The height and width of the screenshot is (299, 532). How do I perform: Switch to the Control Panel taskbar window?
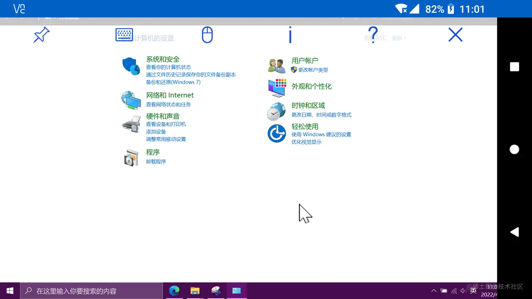(x=236, y=291)
